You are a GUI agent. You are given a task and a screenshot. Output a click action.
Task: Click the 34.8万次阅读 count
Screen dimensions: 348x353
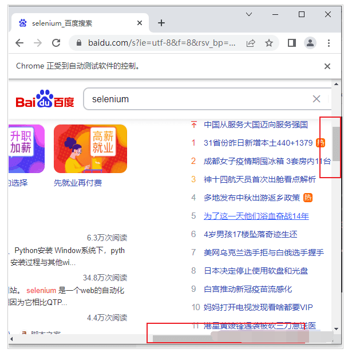[x=105, y=278]
